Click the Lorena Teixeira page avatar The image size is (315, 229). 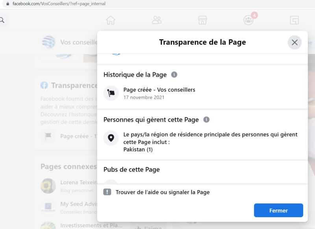48,186
